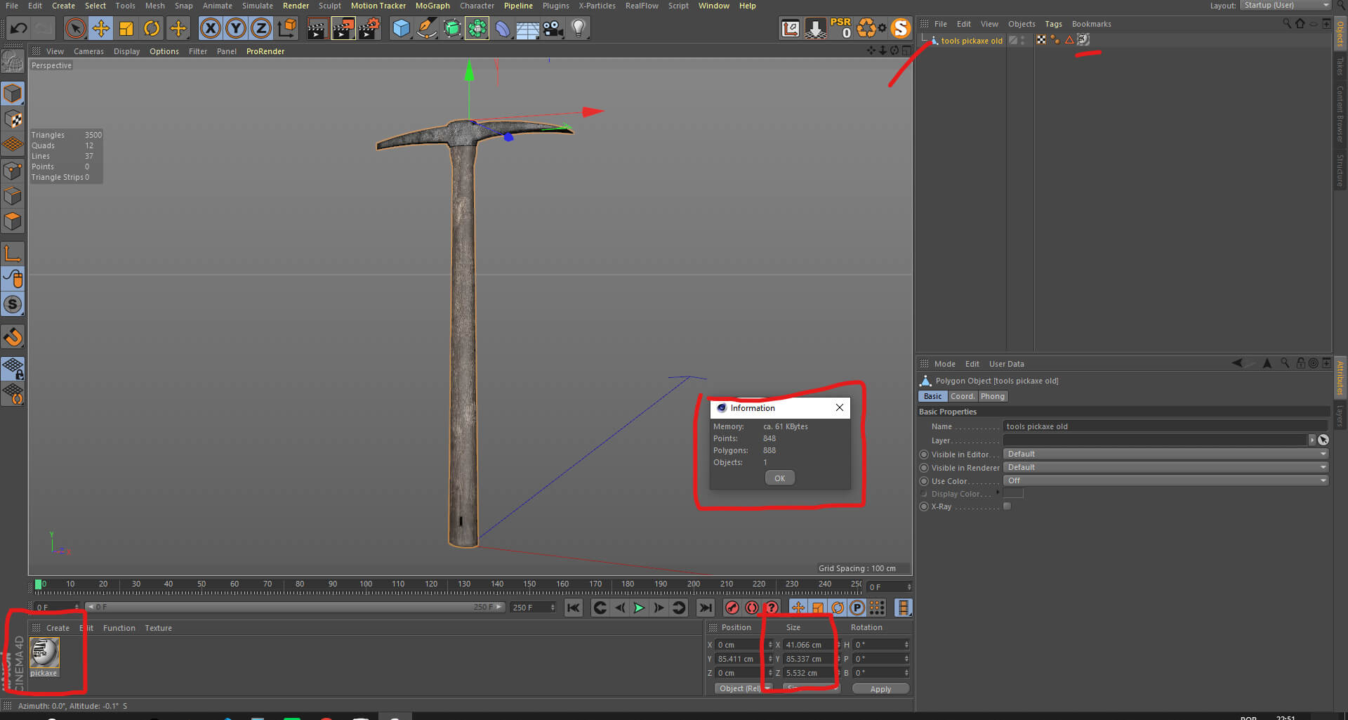Click the Display Color swatch
The height and width of the screenshot is (720, 1348).
click(1014, 494)
